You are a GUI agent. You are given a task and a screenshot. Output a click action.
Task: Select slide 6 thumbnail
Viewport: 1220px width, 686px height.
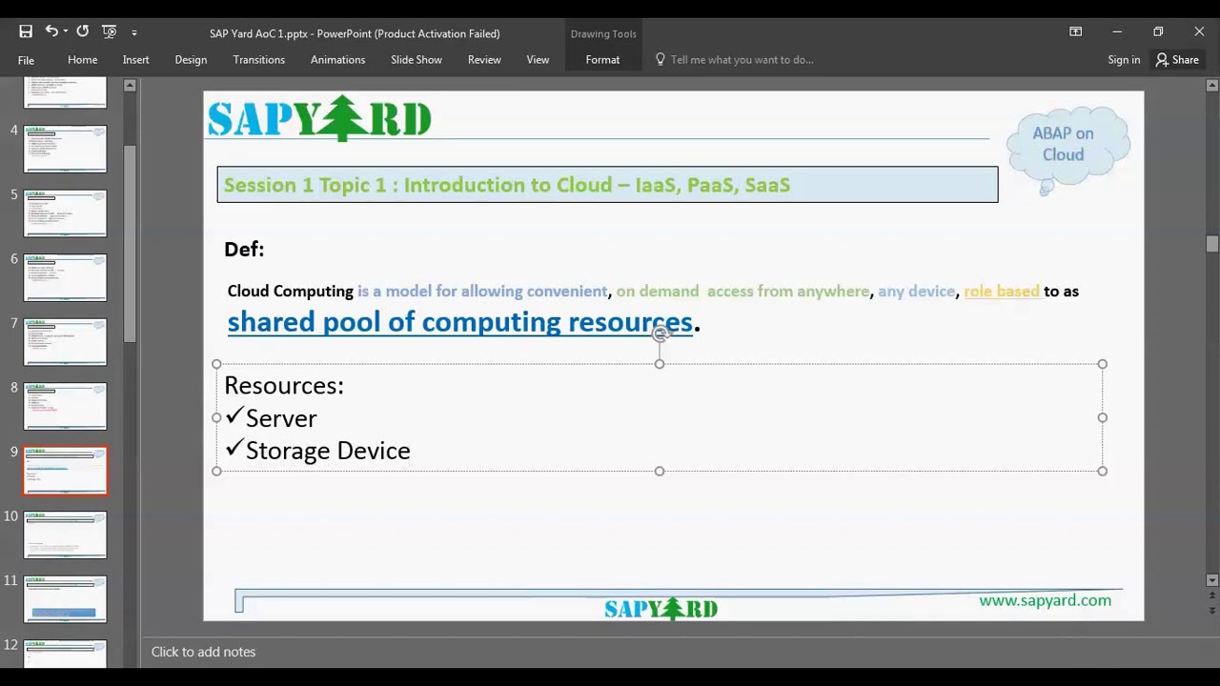pos(65,277)
